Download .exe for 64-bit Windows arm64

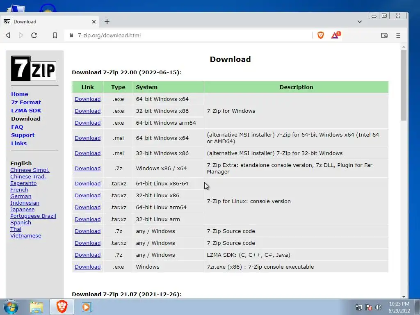coord(88,123)
